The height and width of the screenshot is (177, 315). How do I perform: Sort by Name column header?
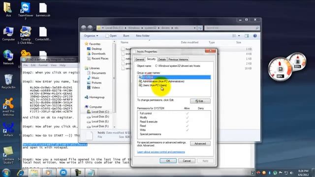tap(125, 42)
